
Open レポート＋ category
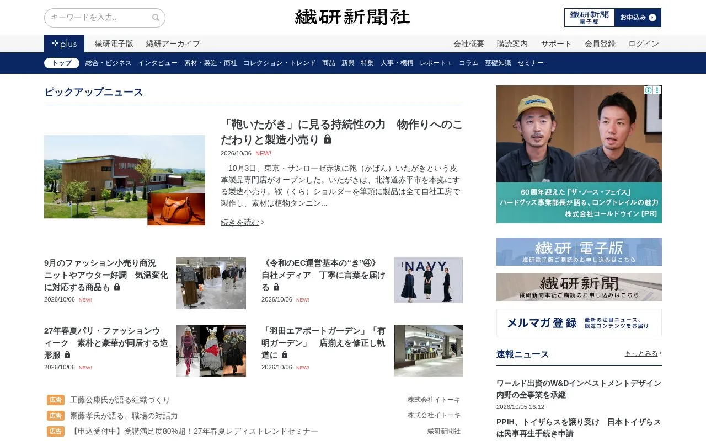coord(436,63)
